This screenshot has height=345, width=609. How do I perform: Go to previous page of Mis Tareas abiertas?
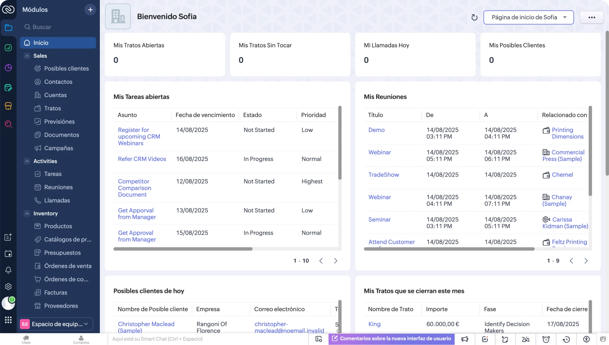pos(321,261)
